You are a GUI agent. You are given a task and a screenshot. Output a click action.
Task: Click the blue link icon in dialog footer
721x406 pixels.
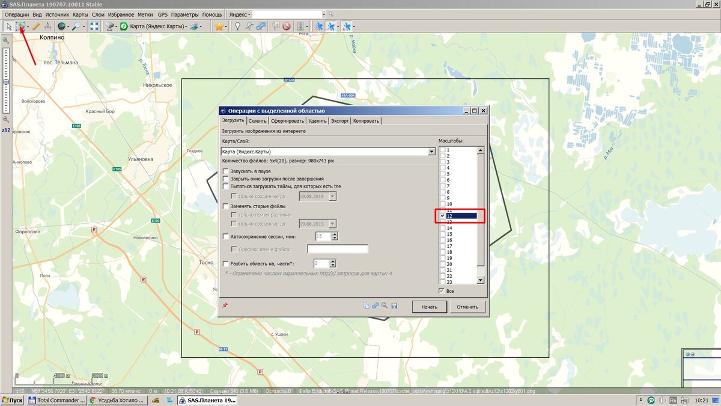click(376, 306)
